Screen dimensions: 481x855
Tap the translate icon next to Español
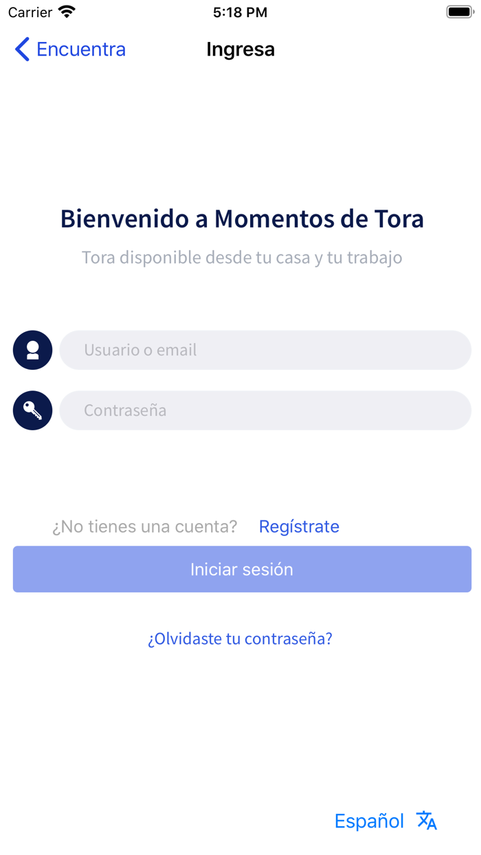pyautogui.click(x=426, y=820)
